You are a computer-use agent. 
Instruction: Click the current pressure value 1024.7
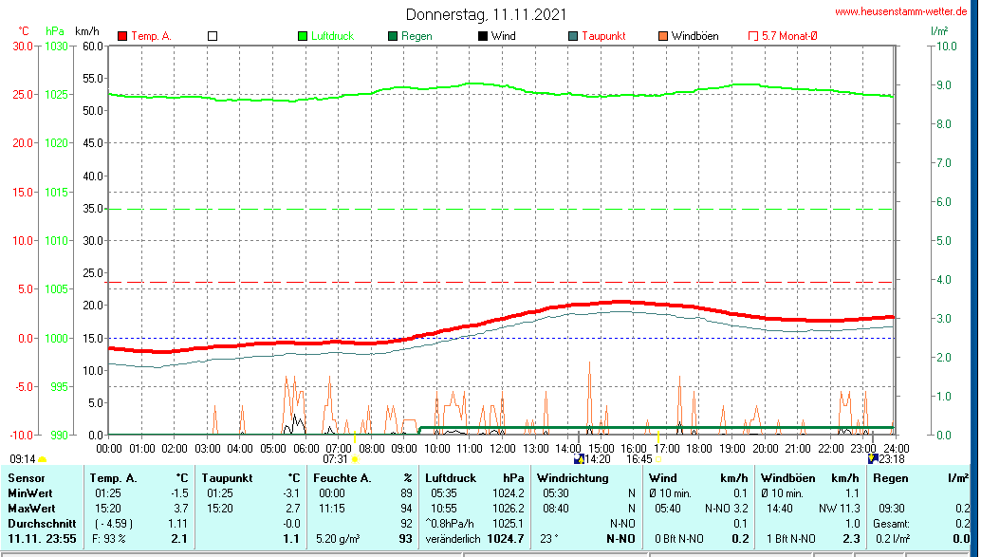pos(507,538)
